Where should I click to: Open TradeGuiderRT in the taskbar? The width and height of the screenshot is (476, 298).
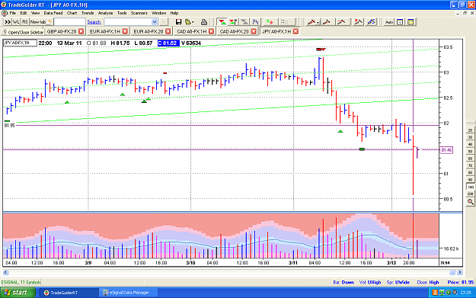pos(69,293)
